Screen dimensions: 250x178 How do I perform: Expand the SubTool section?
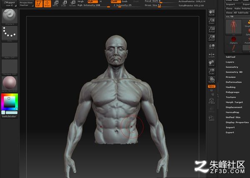(x=230, y=57)
